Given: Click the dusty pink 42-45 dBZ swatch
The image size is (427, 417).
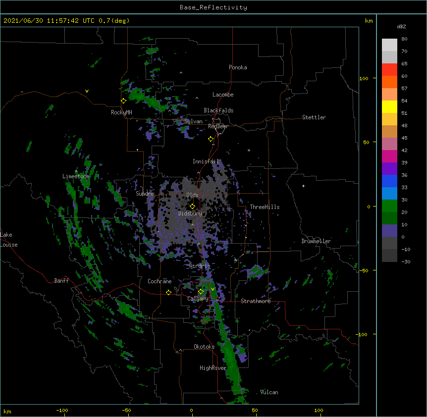Looking at the screenshot, I should tap(389, 144).
